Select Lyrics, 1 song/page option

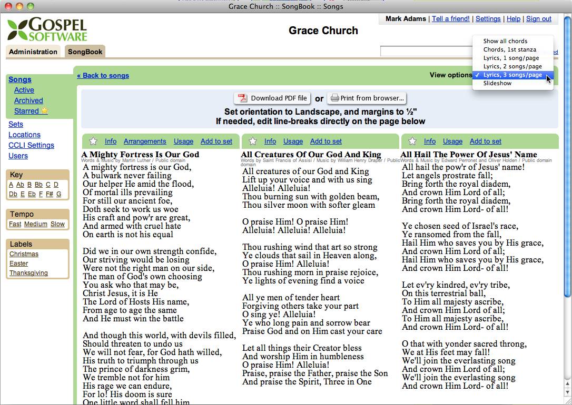(513, 58)
